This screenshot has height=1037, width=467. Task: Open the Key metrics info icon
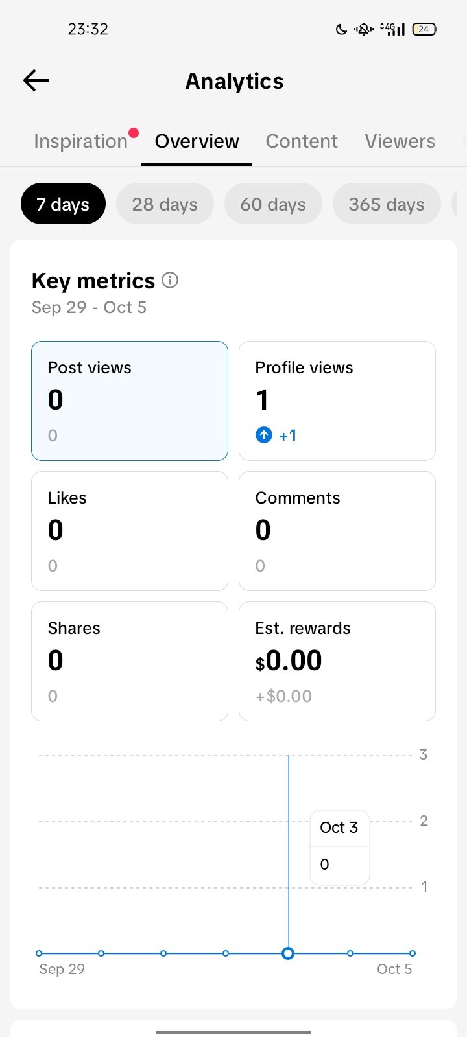[170, 280]
